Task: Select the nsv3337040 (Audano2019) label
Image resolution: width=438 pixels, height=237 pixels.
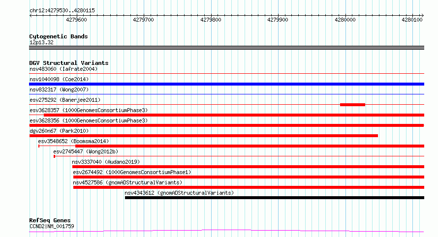Action: point(106,162)
